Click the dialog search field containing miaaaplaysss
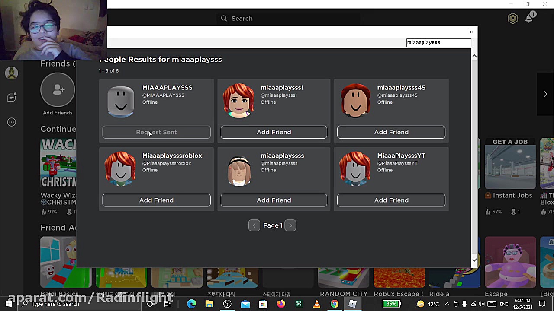Image resolution: width=554 pixels, height=311 pixels. [438, 42]
